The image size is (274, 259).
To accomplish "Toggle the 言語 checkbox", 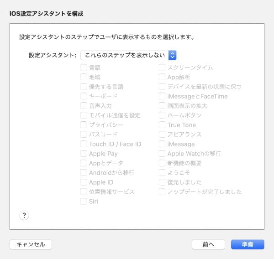I will pyautogui.click(x=84, y=67).
